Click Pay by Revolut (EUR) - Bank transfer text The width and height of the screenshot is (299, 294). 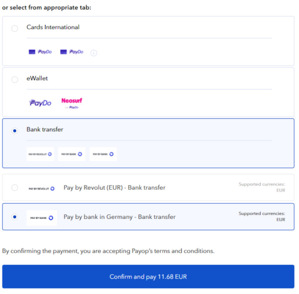tap(115, 188)
